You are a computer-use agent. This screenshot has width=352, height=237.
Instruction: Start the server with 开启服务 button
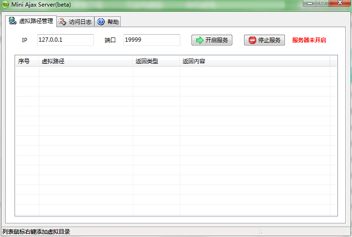(212, 40)
